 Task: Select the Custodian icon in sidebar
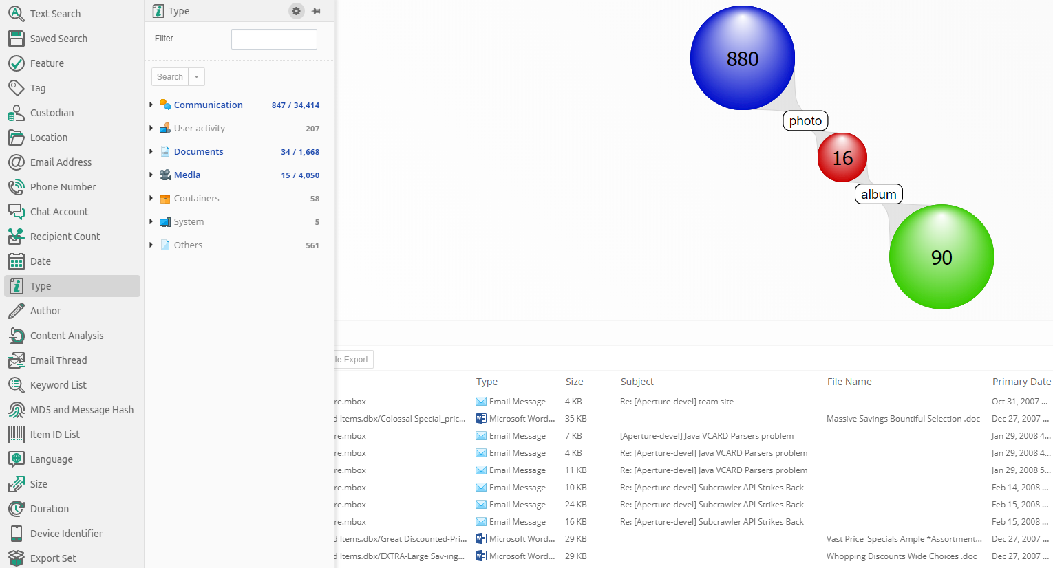pyautogui.click(x=17, y=113)
